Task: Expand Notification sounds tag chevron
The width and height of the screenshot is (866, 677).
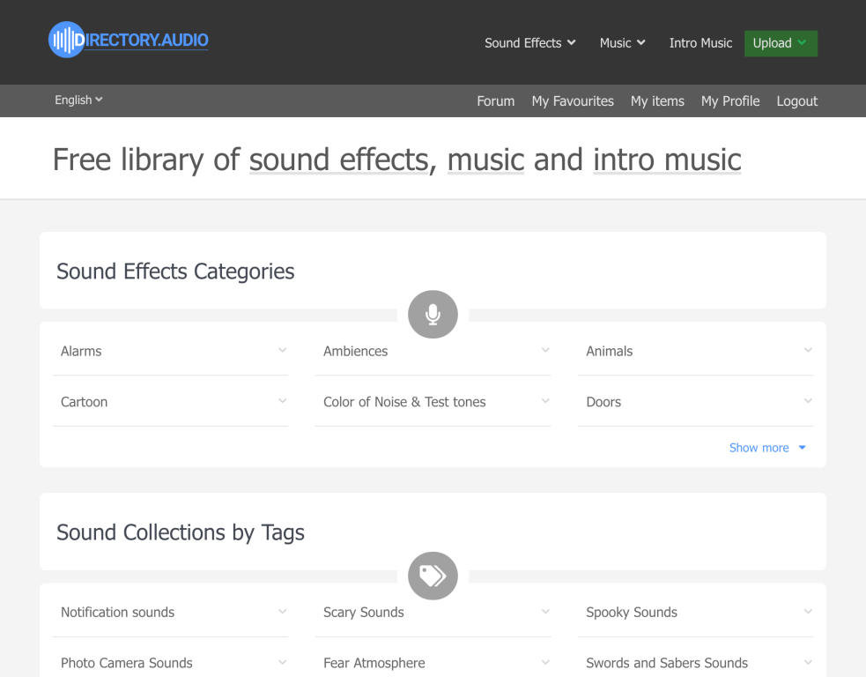Action: tap(282, 612)
